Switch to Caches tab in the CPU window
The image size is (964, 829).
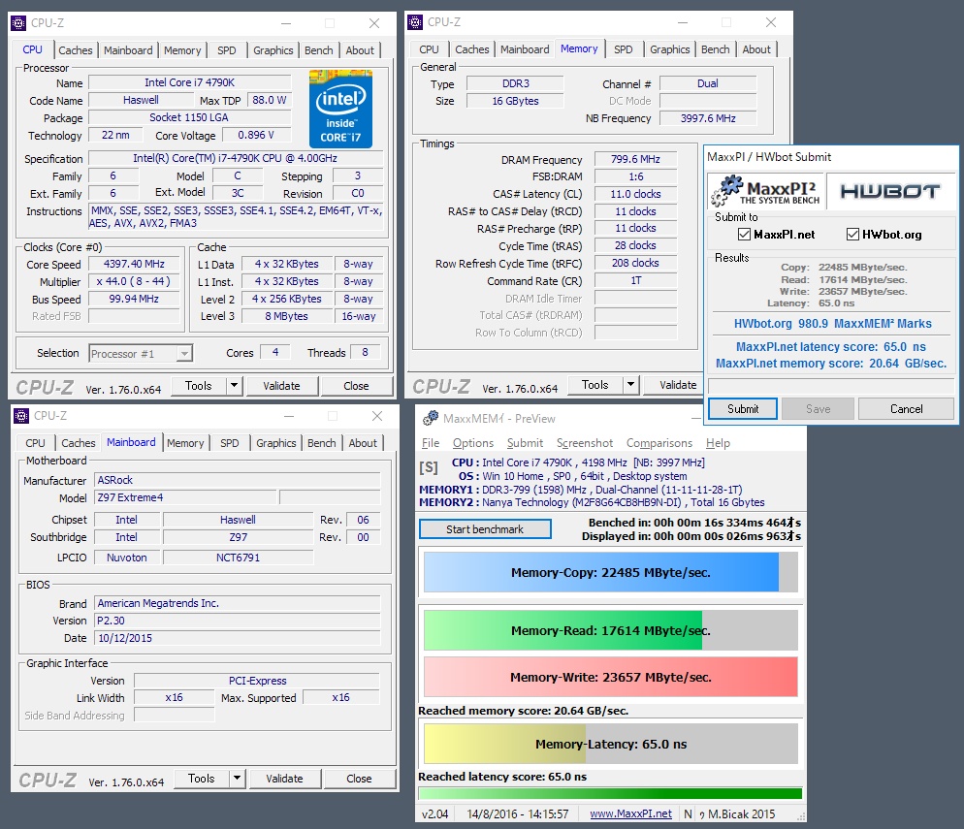[75, 50]
